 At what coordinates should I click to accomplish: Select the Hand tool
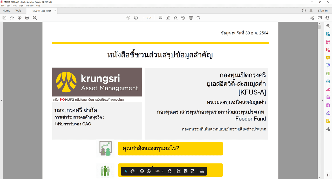[x=132, y=171]
